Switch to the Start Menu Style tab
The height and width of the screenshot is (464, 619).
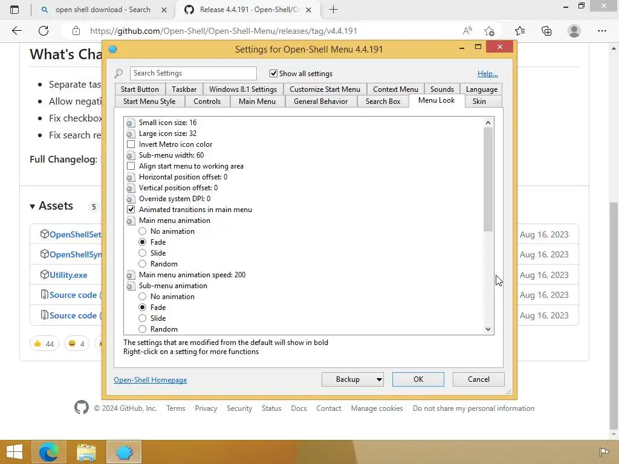(x=149, y=101)
